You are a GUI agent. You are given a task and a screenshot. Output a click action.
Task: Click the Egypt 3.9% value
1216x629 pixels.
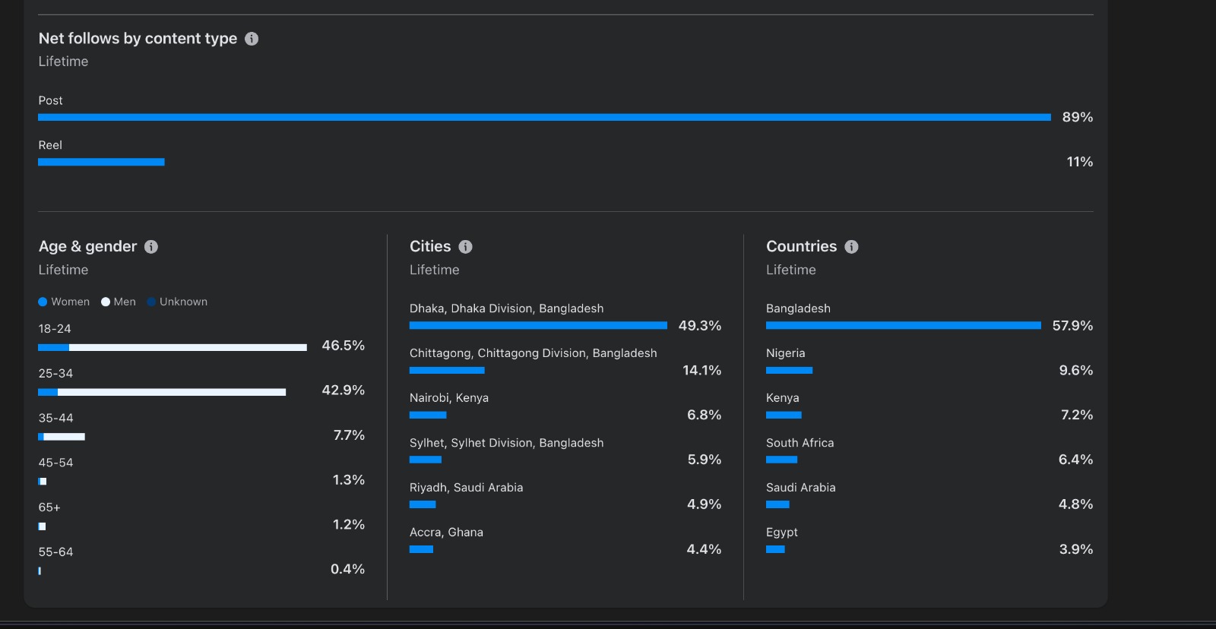tap(1075, 549)
